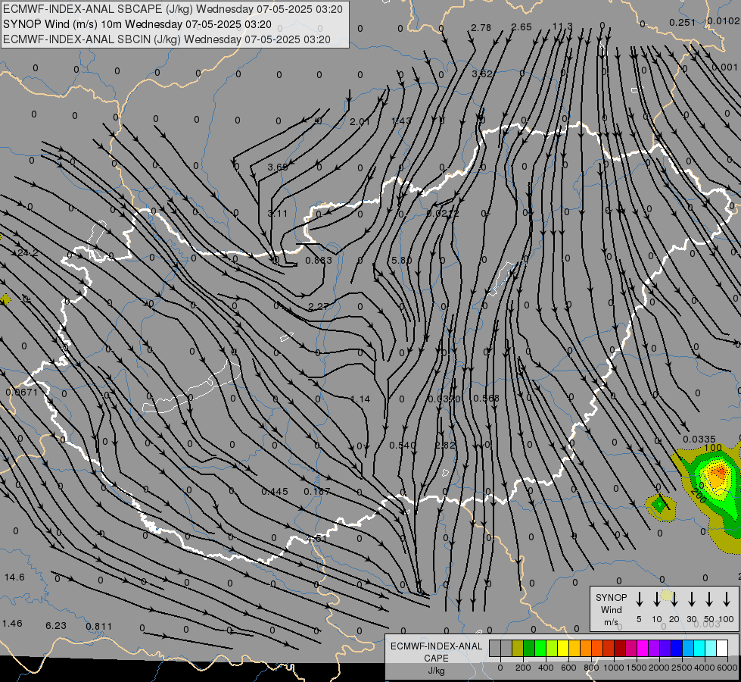
Task: Pick the cyan swatch in CAPE legend
Action: click(x=699, y=649)
